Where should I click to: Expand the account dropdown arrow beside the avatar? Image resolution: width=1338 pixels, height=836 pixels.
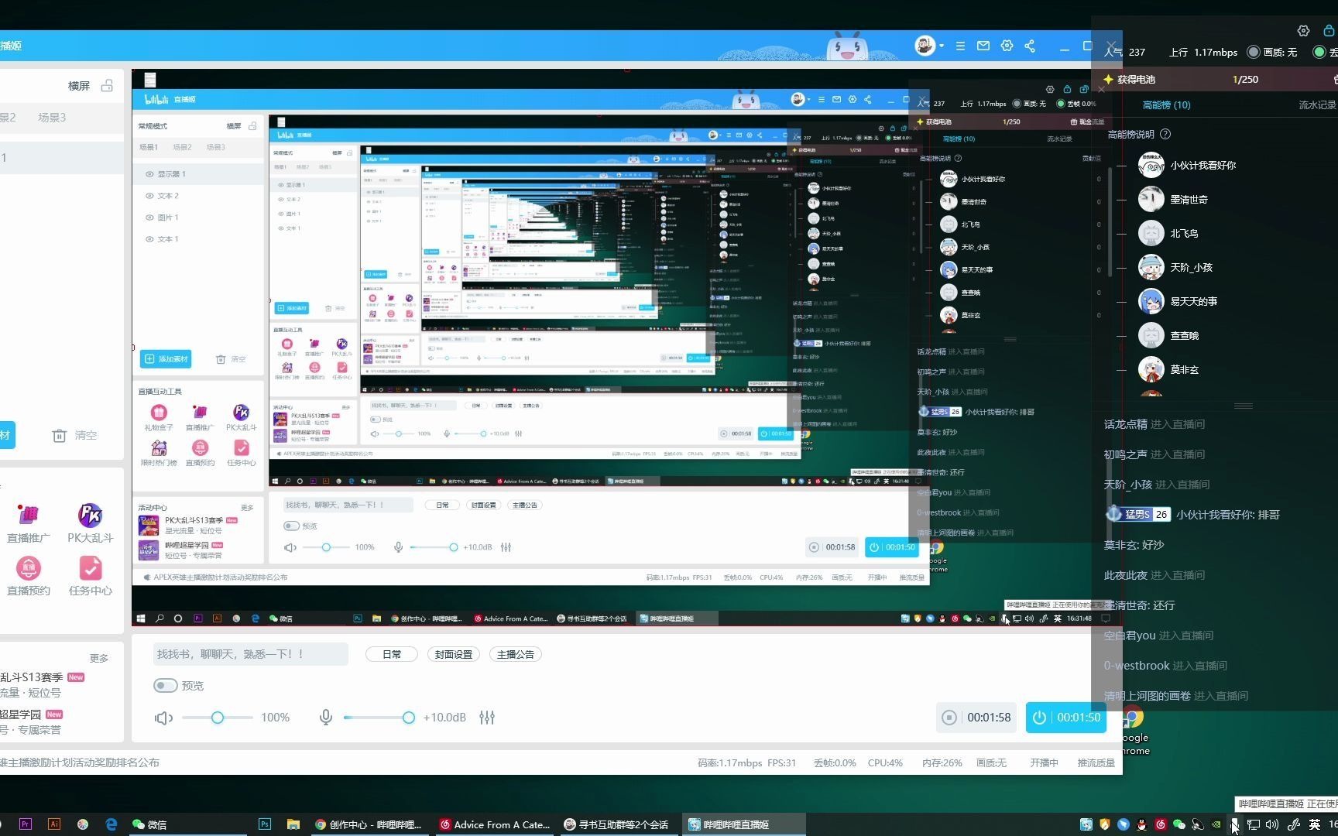(942, 46)
